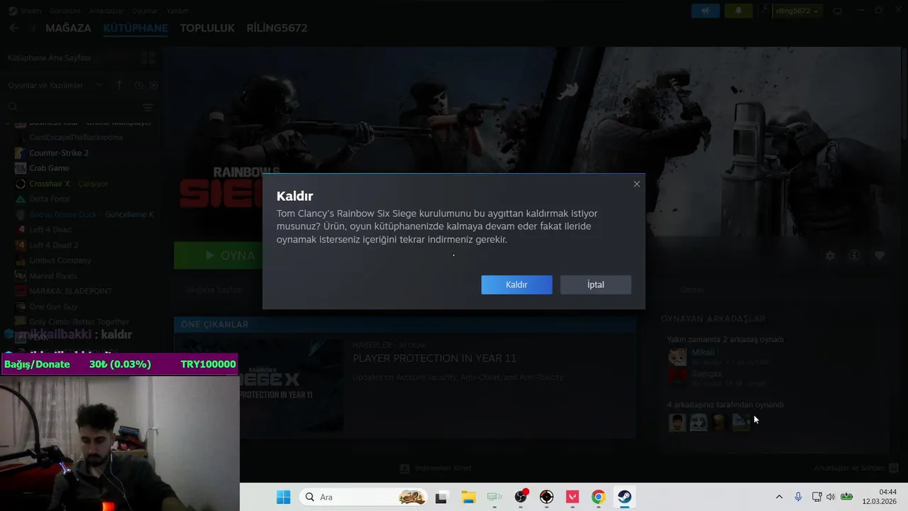Select Left 4 Dead 2 in the library list
Image resolution: width=908 pixels, height=511 pixels.
(54, 245)
